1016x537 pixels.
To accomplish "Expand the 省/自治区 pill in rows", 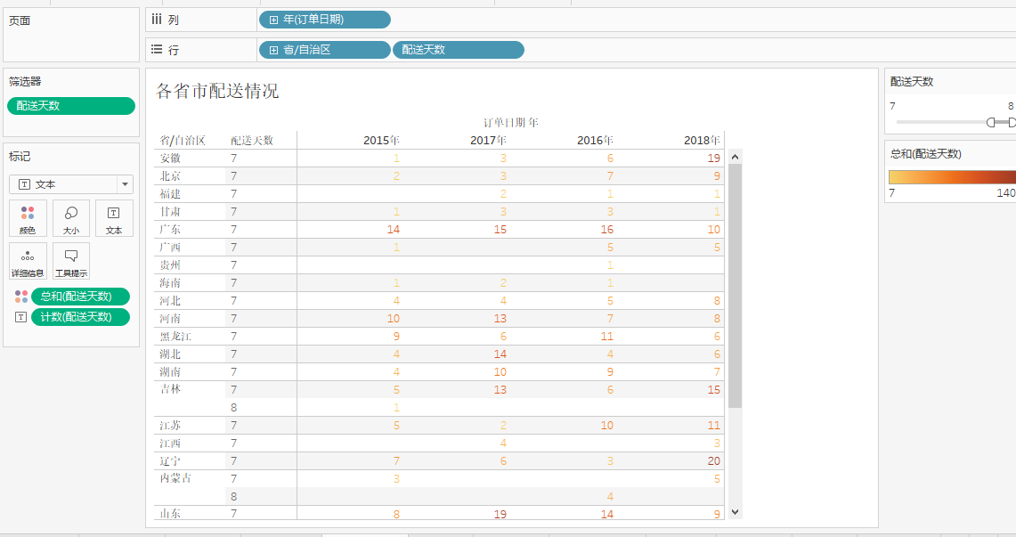I will pyautogui.click(x=273, y=50).
